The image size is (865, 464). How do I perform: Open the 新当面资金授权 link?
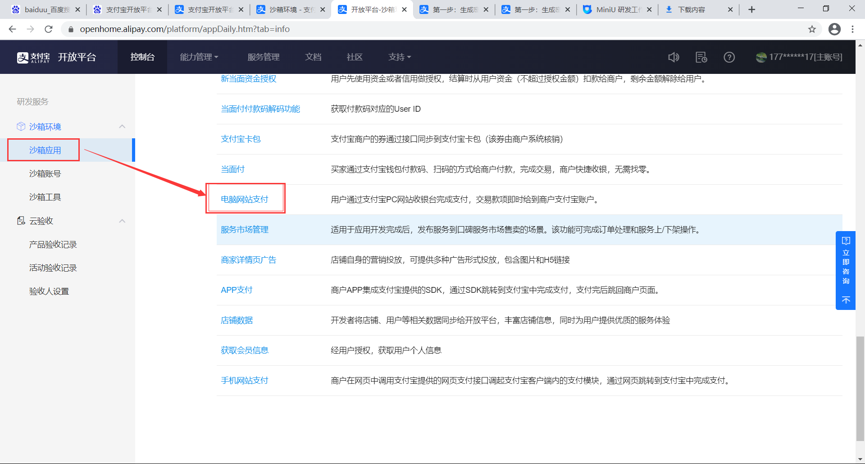(249, 79)
